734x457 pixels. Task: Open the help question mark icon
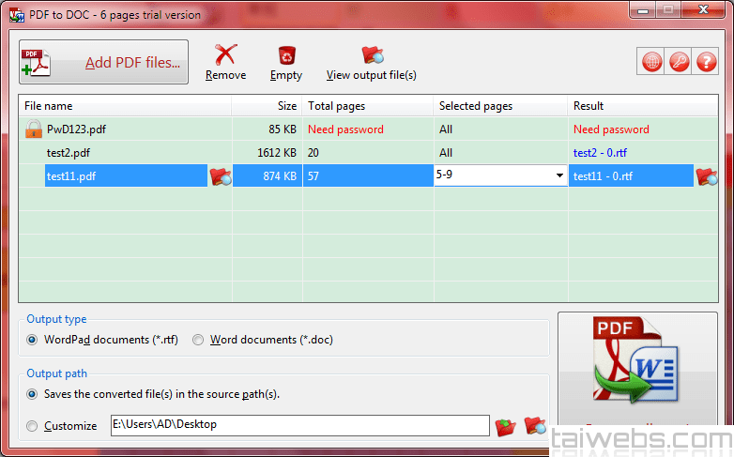706,62
